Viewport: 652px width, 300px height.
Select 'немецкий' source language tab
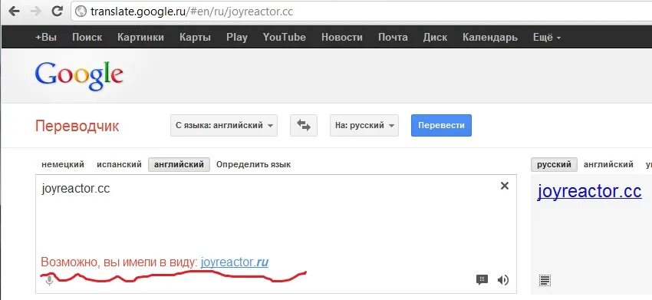click(x=63, y=164)
